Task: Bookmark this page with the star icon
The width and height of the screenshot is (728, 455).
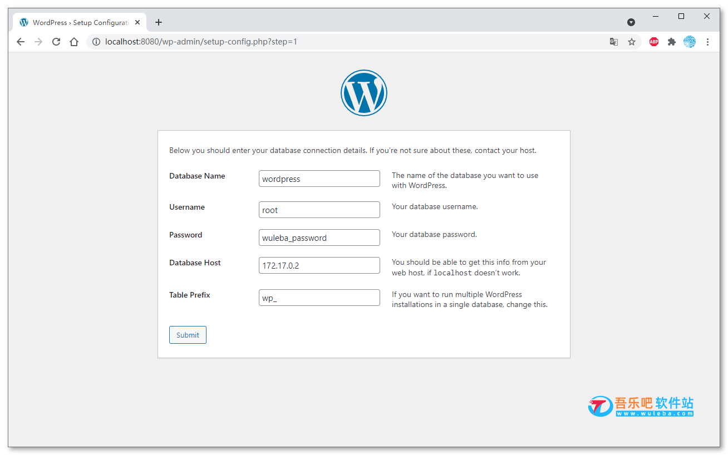Action: (x=632, y=42)
